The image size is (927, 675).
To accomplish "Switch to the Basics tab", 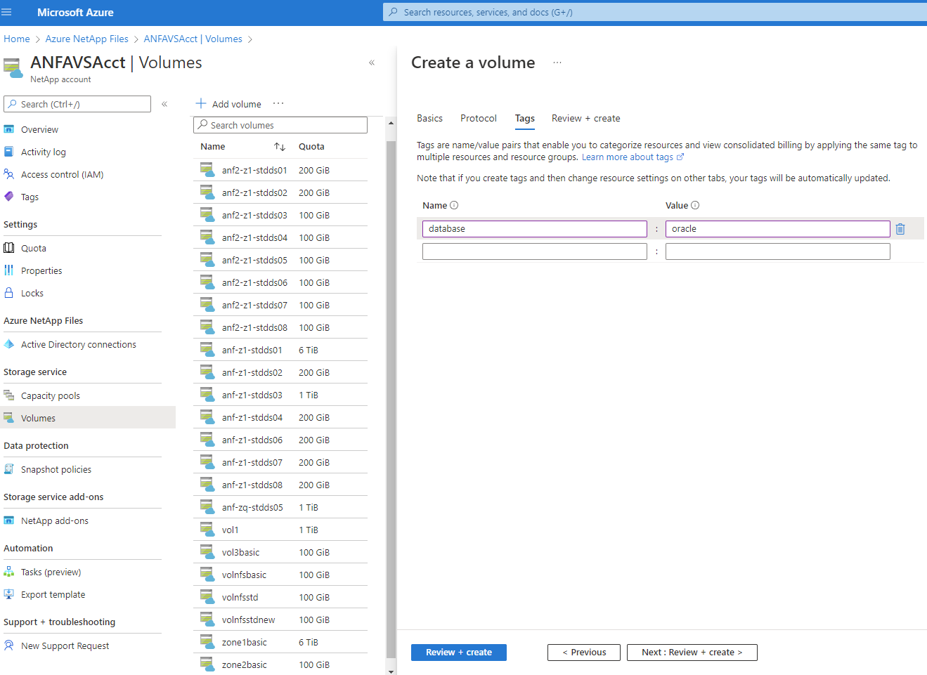I will coord(429,119).
